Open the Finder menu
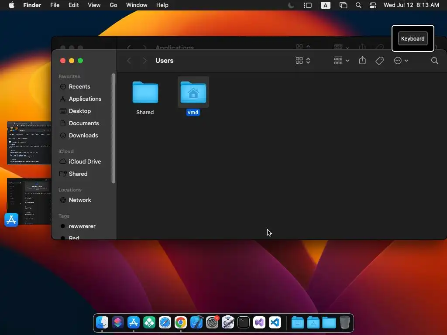 (32, 5)
